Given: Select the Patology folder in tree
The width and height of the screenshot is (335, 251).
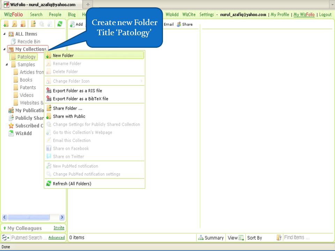Looking at the screenshot, I should [x=24, y=57].
